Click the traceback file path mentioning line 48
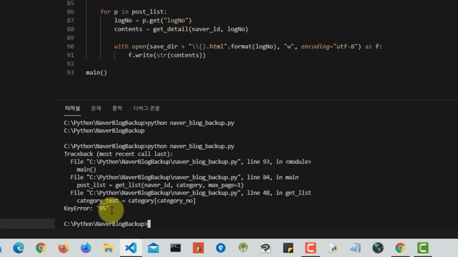This screenshot has width=458, height=257. pyautogui.click(x=191, y=193)
